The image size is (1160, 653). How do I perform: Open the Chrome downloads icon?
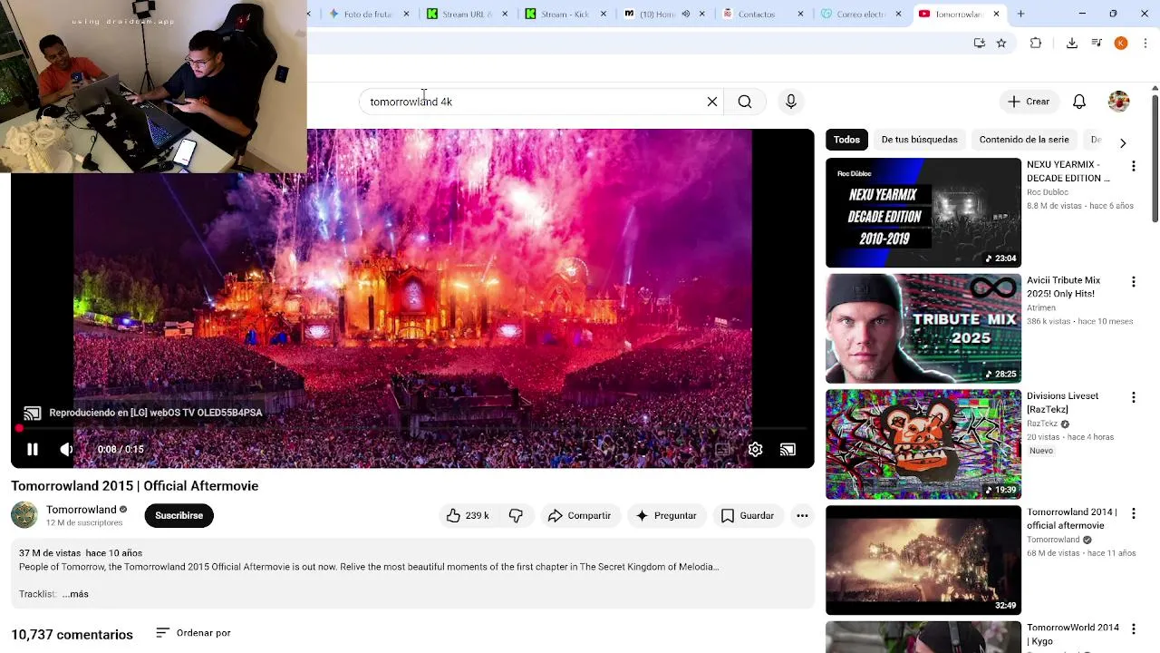tap(1072, 43)
